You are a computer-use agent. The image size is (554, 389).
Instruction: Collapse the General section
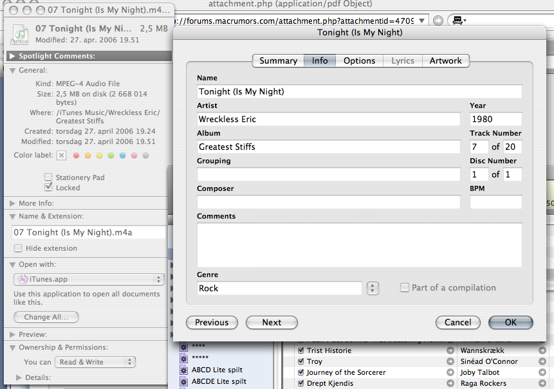12,71
